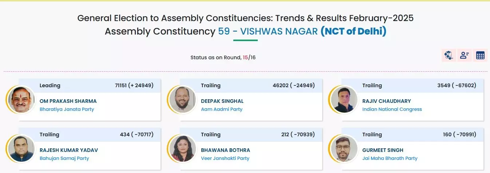Select Deepak Singhal's profile photo
Image resolution: width=490 pixels, height=173 pixels.
(182, 100)
